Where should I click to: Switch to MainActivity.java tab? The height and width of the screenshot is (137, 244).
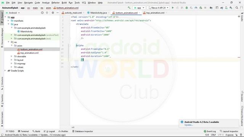coord(98,13)
